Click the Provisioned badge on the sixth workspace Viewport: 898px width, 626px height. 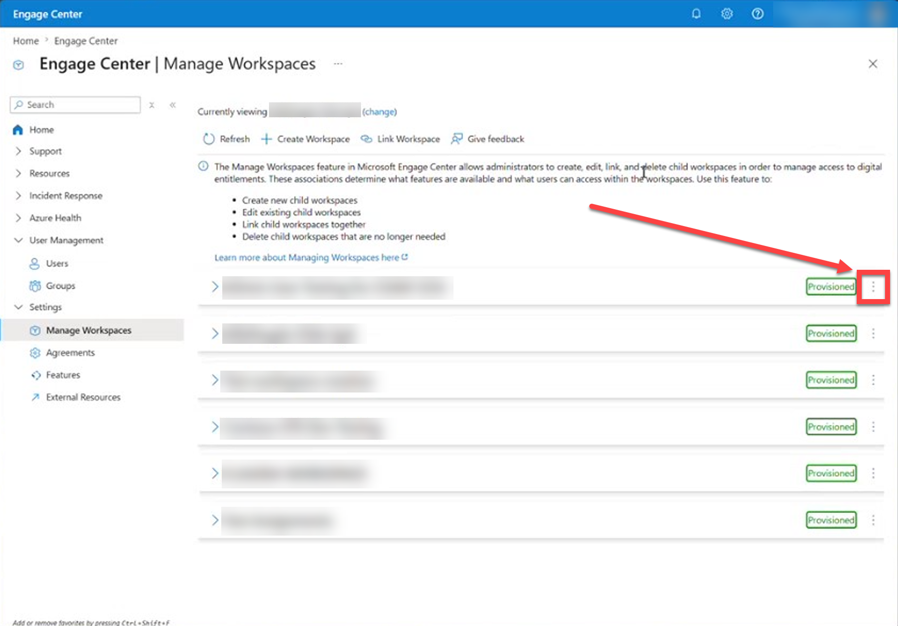pos(831,520)
